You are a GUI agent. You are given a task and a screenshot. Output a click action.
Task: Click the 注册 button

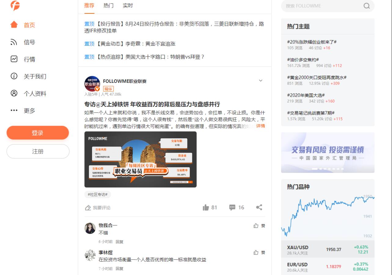[x=38, y=151]
